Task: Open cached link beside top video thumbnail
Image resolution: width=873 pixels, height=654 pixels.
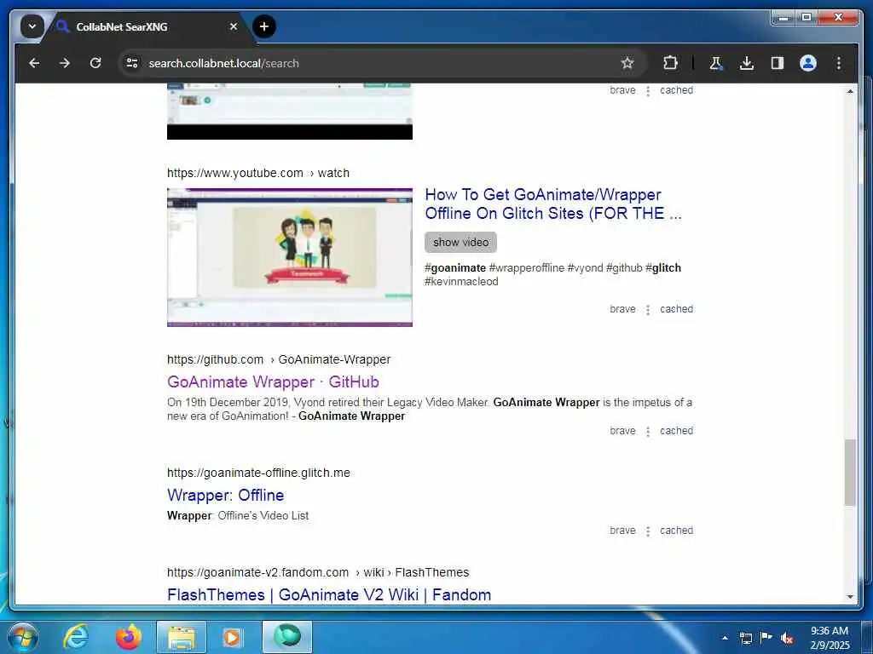Action: pyautogui.click(x=676, y=90)
